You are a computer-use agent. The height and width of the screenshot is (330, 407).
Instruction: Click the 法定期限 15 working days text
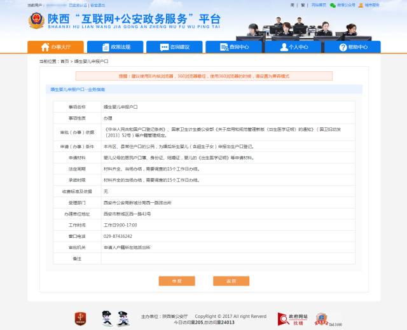[x=151, y=169]
